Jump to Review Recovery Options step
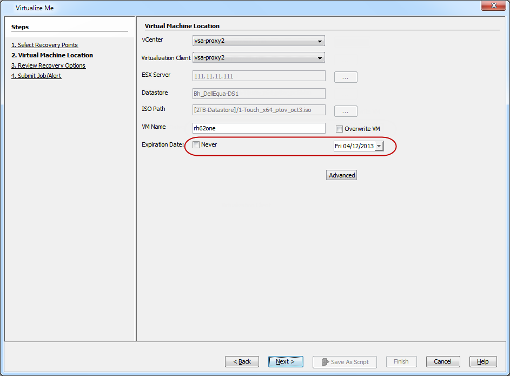Image resolution: width=510 pixels, height=376 pixels. click(48, 65)
